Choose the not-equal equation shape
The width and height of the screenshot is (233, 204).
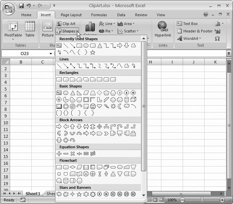pyautogui.click(x=93, y=154)
